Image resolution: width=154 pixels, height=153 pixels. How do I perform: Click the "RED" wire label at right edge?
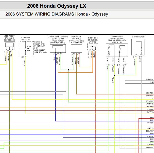click(x=152, y=117)
